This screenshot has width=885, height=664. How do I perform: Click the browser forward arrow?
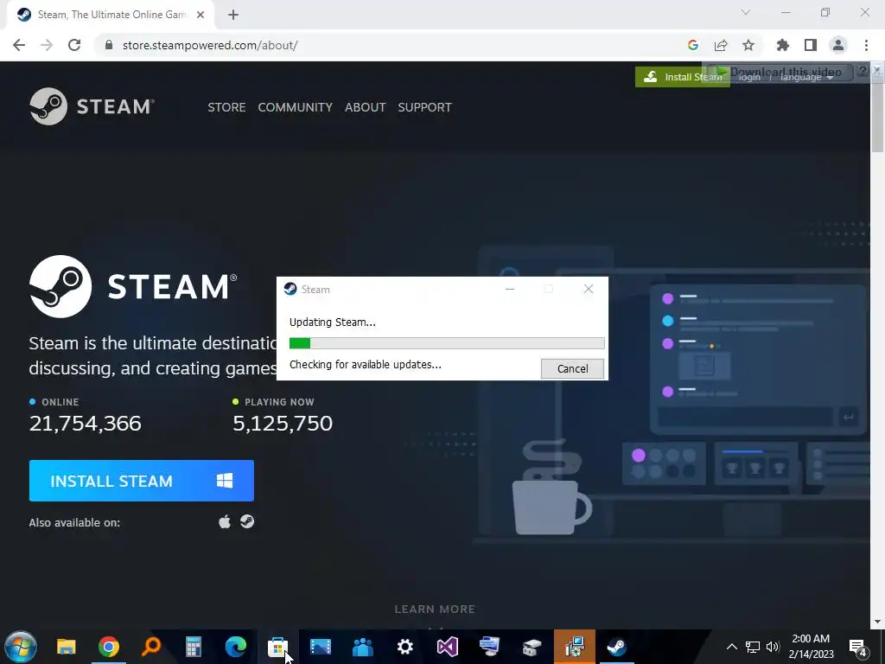coord(47,45)
